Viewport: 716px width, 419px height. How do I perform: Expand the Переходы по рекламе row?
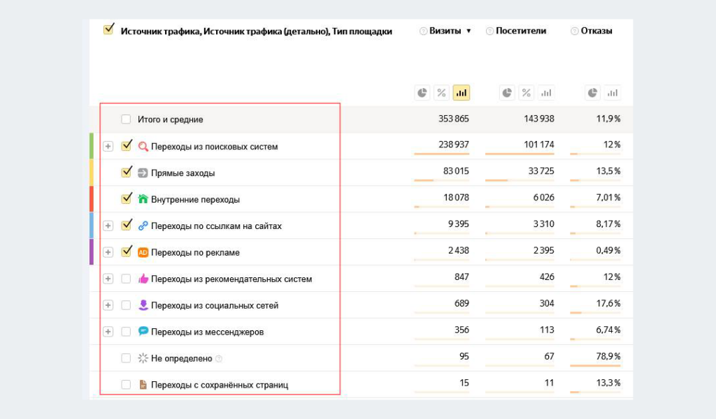tap(108, 252)
